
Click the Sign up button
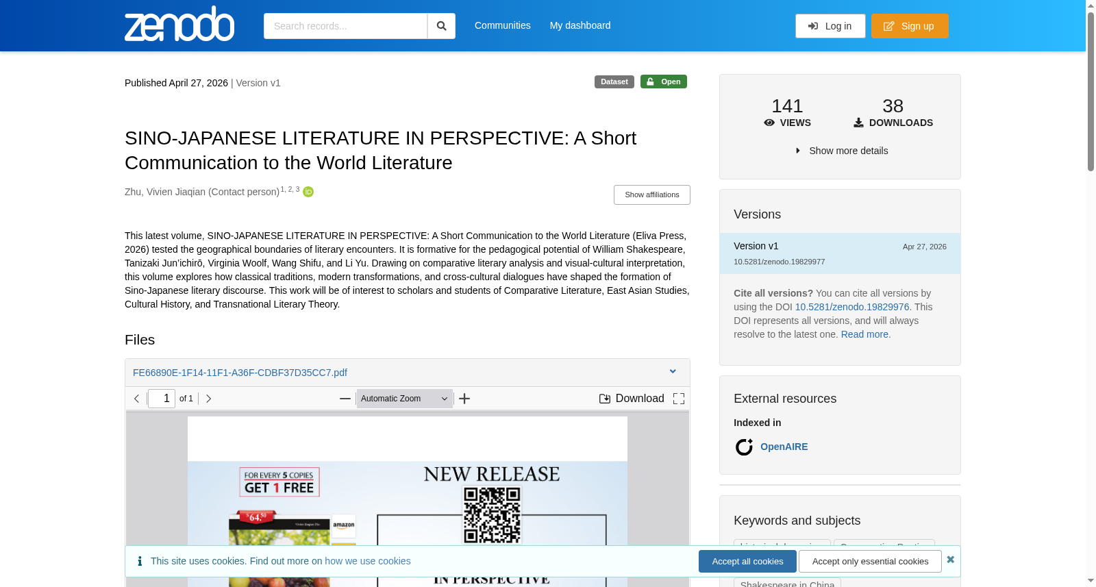tap(910, 26)
